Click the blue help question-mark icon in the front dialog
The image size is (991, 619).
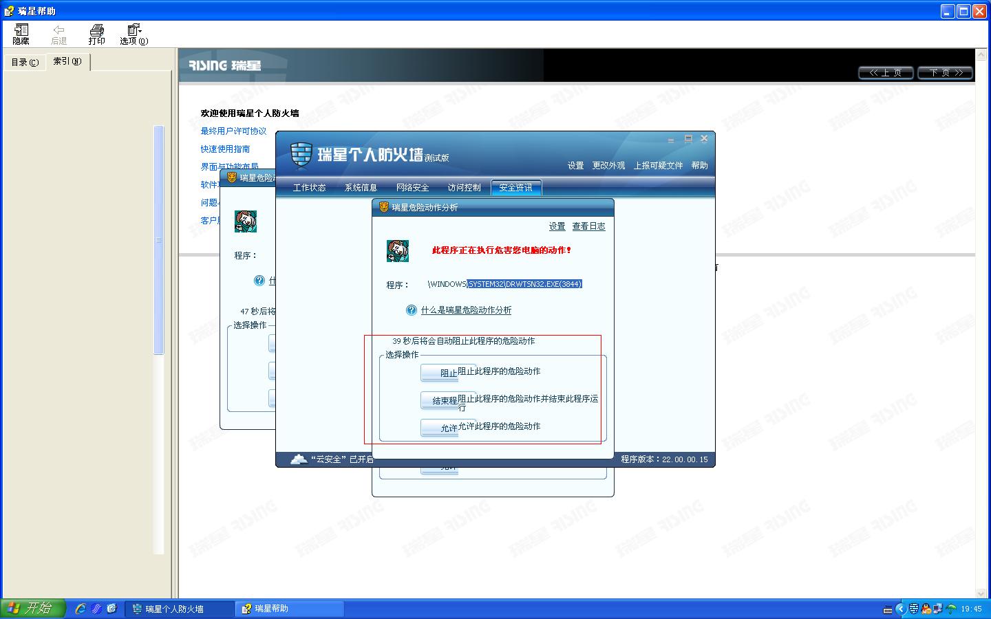click(x=412, y=310)
